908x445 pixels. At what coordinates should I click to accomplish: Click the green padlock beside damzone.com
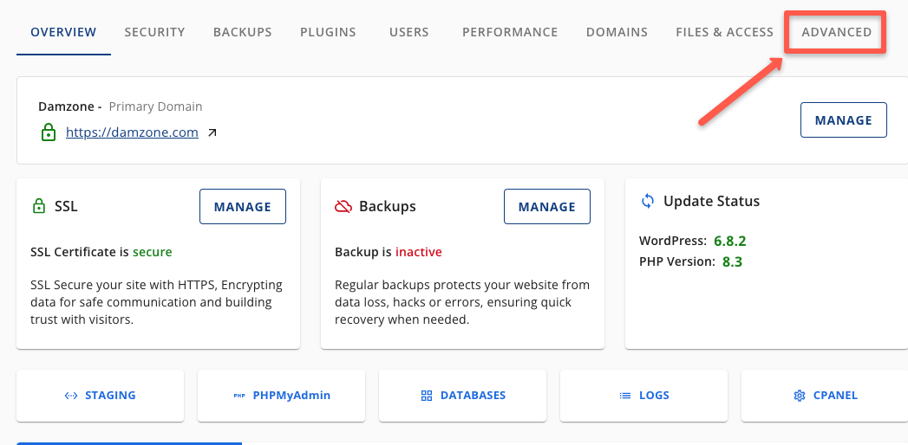click(48, 132)
